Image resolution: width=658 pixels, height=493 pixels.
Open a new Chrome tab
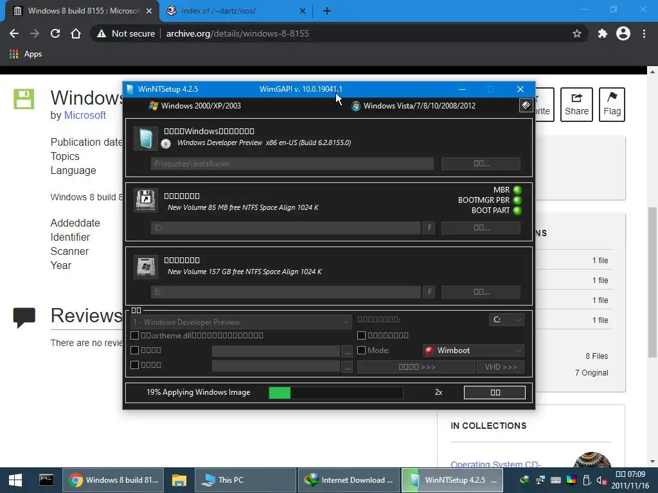327,11
